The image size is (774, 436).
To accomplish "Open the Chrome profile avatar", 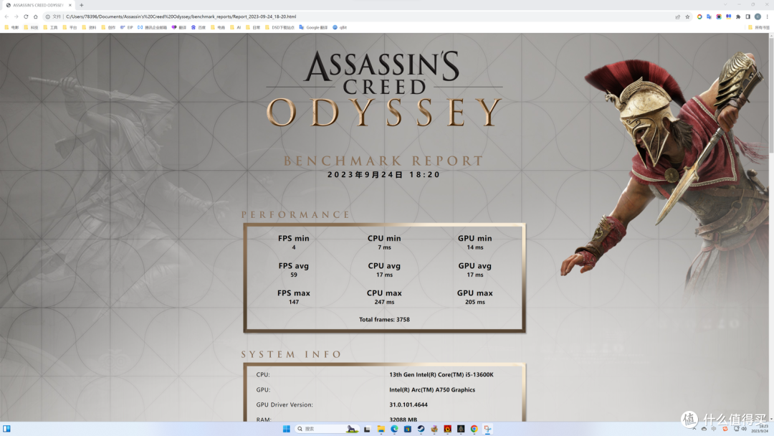I will click(758, 16).
